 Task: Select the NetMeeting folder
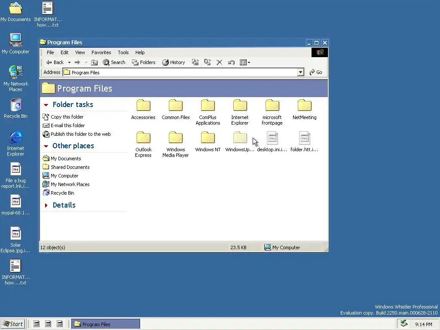(305, 110)
